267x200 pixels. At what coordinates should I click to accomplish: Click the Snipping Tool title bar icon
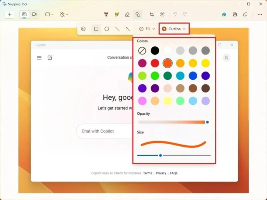point(4,4)
